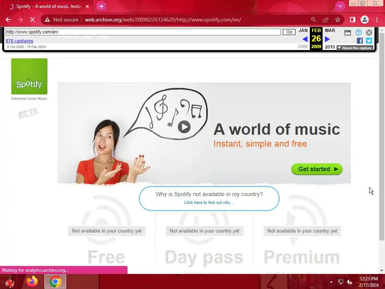
Task: Click the Day pass plan heading
Action: [x=204, y=257]
